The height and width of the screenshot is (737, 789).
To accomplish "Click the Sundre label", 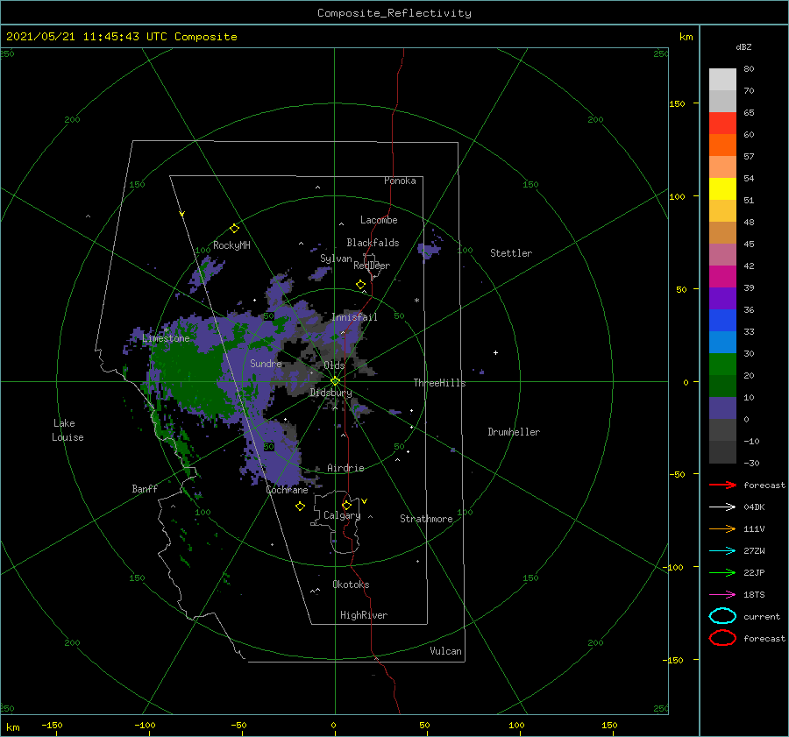I will [x=267, y=363].
